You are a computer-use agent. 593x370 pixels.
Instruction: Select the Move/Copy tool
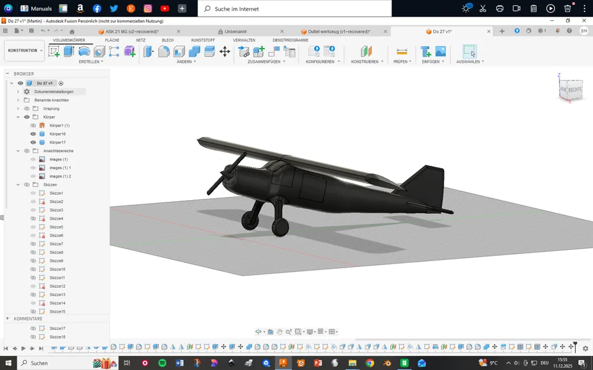(225, 52)
